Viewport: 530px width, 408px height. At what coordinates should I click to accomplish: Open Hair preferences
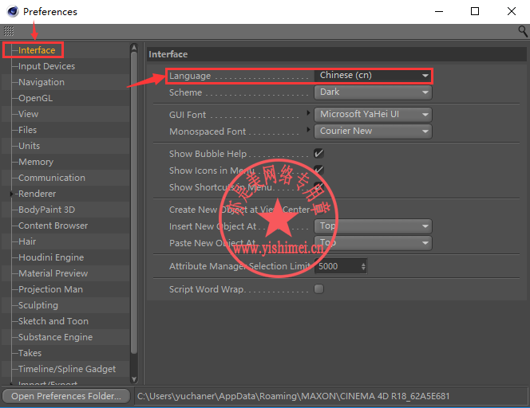click(x=27, y=241)
